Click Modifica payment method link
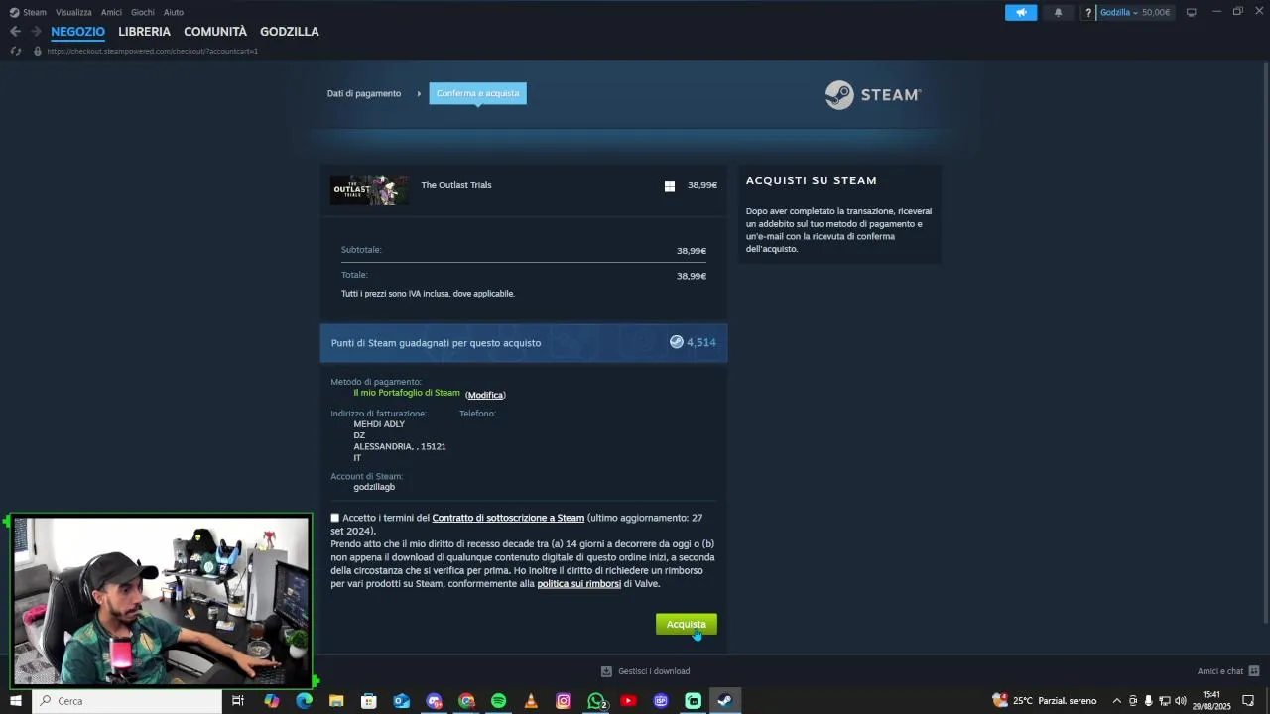The width and height of the screenshot is (1270, 714). pos(485,395)
